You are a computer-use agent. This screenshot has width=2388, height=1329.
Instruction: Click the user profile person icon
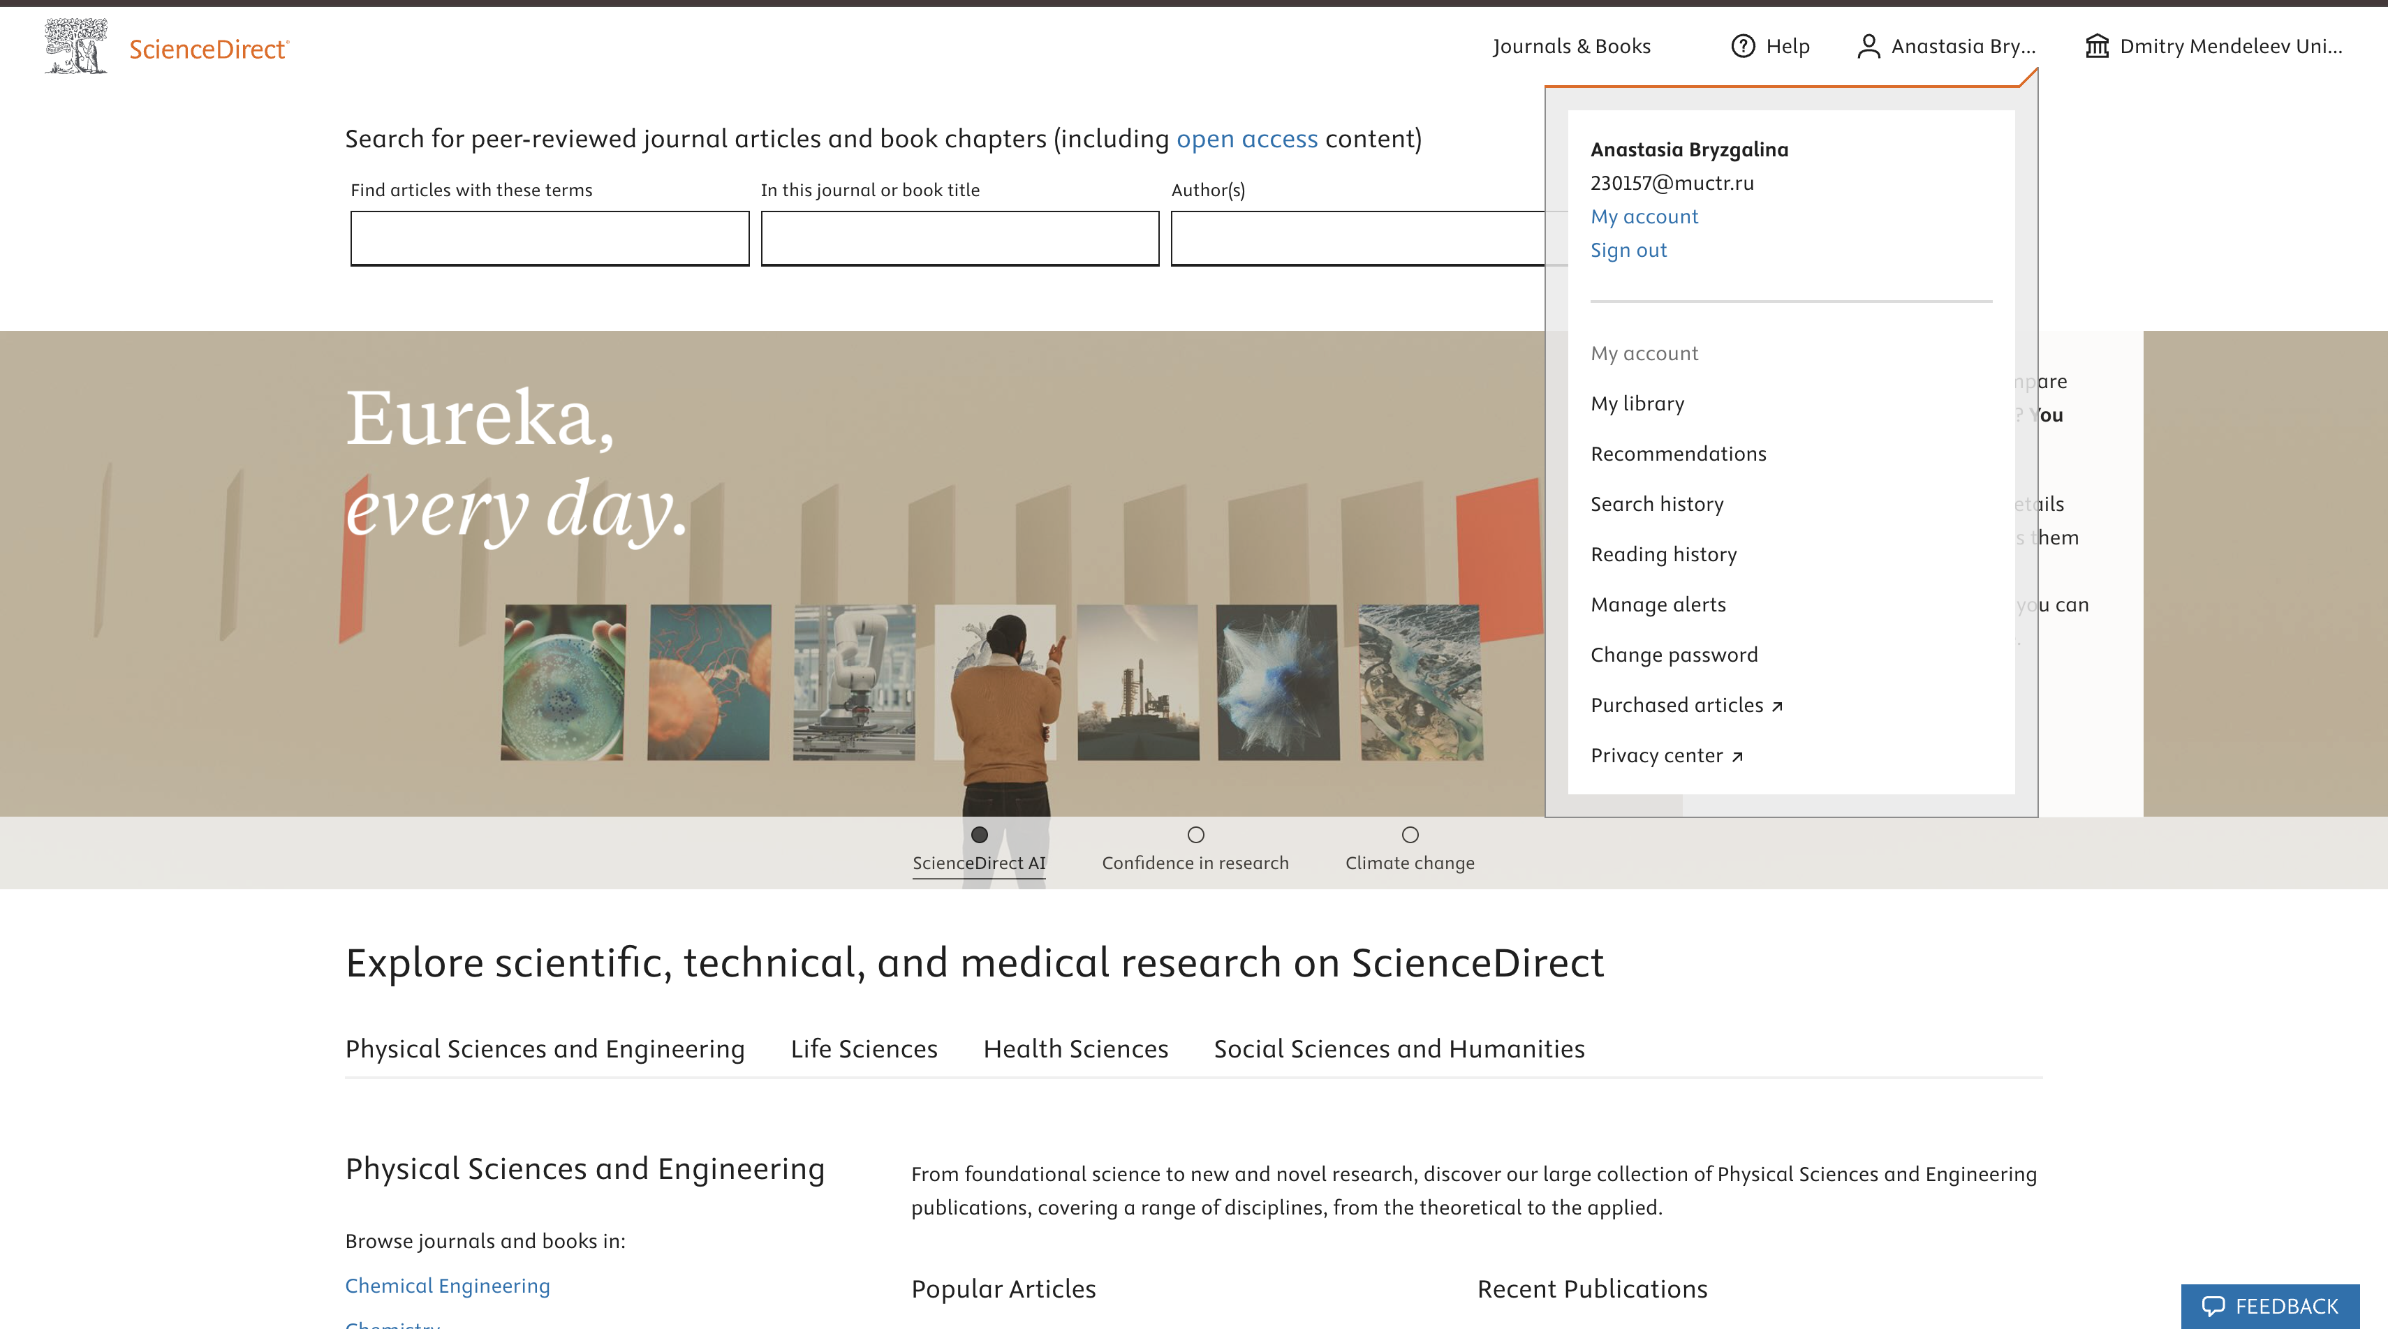pyautogui.click(x=1868, y=46)
